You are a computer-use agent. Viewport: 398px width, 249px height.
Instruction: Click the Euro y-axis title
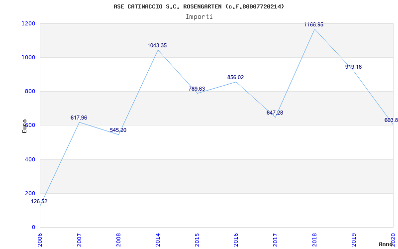click(24, 126)
